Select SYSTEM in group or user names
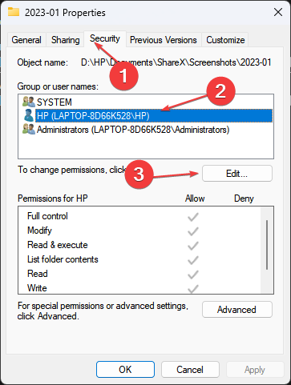Viewport: 291px width, 385px height. point(55,102)
